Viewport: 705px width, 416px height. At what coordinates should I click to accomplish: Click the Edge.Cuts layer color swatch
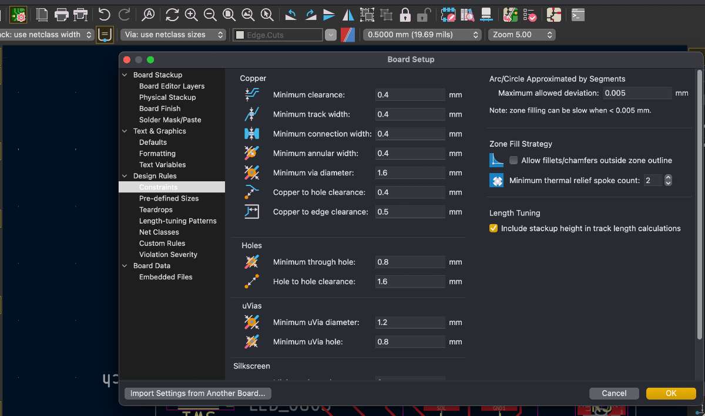pyautogui.click(x=239, y=35)
